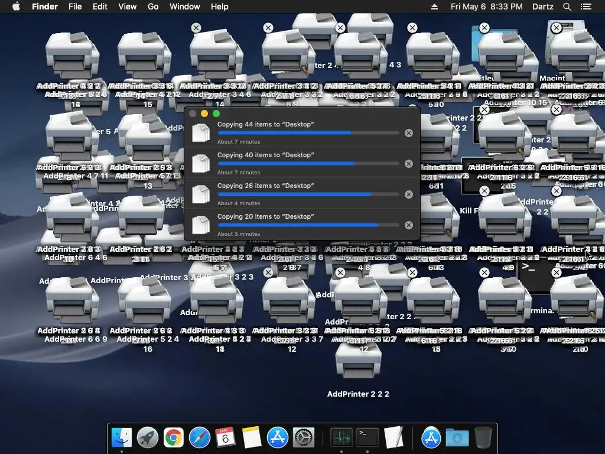
Task: Open the Trash in the Dock
Action: pyautogui.click(x=483, y=437)
